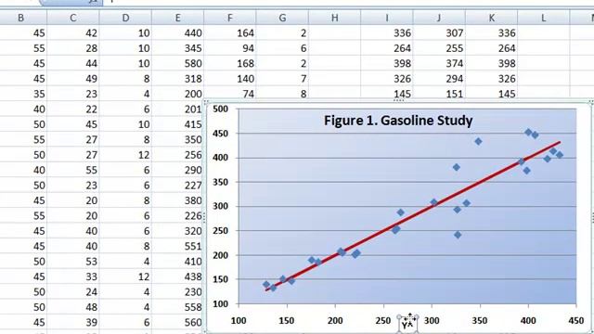Select column K header
594x334 pixels.
coord(491,18)
